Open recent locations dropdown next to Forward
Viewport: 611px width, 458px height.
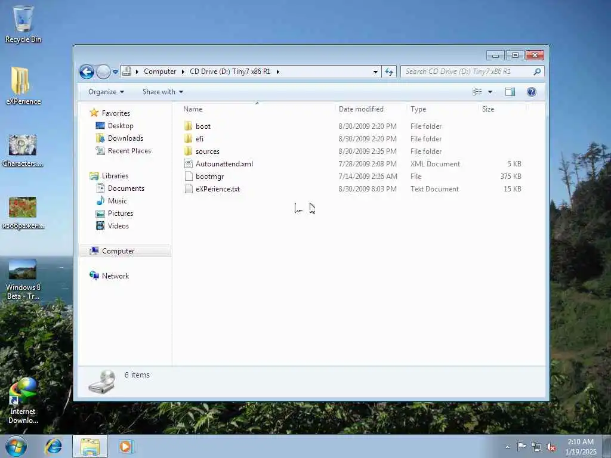tap(115, 72)
